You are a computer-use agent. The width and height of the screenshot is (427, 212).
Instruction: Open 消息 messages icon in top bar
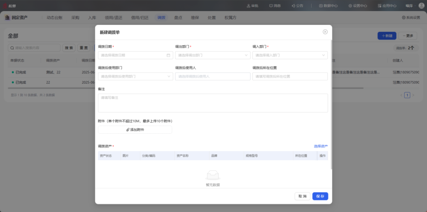pyautogui.click(x=275, y=6)
